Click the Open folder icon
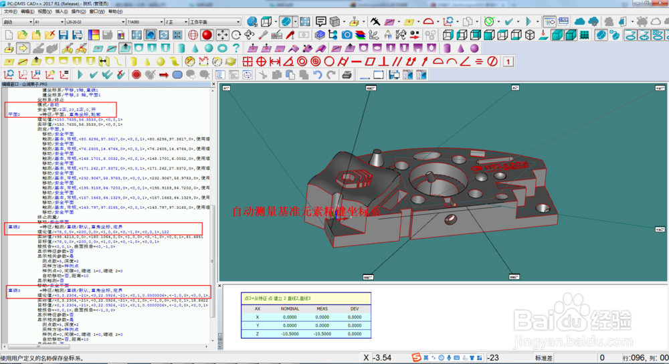 coord(23,35)
